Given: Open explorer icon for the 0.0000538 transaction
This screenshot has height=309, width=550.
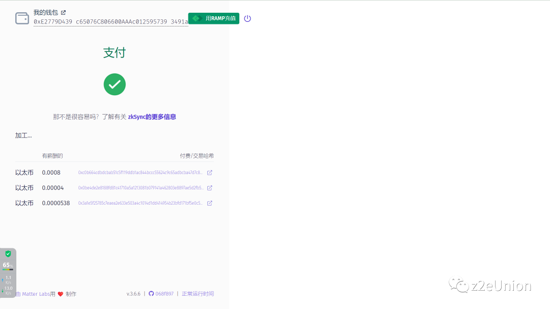Looking at the screenshot, I should click(x=209, y=203).
